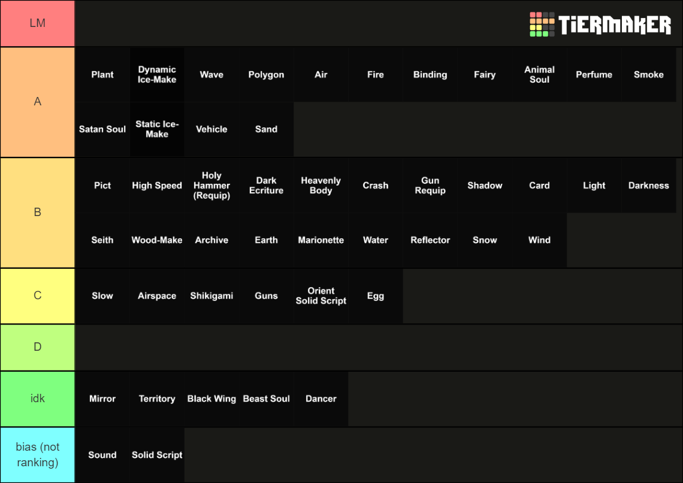Select the yellow C tier label
This screenshot has width=683, height=483.
(x=38, y=296)
